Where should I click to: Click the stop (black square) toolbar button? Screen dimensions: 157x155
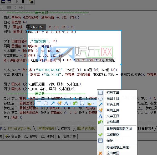[x=23, y=2]
